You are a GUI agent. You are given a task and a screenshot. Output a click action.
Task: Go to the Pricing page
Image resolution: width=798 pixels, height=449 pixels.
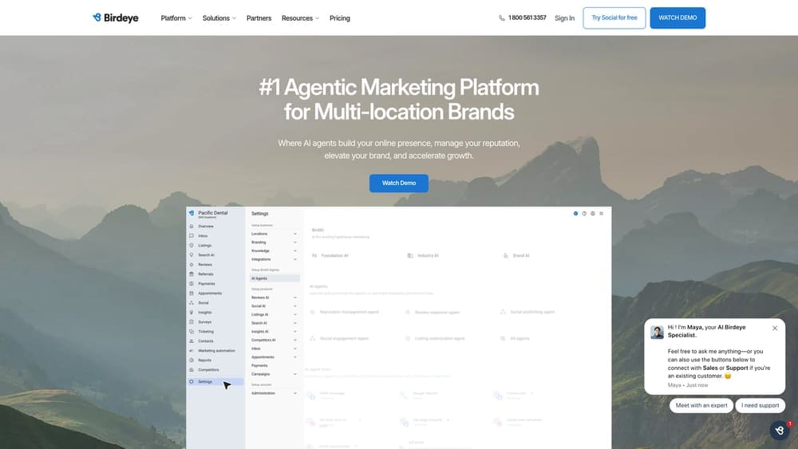(340, 18)
